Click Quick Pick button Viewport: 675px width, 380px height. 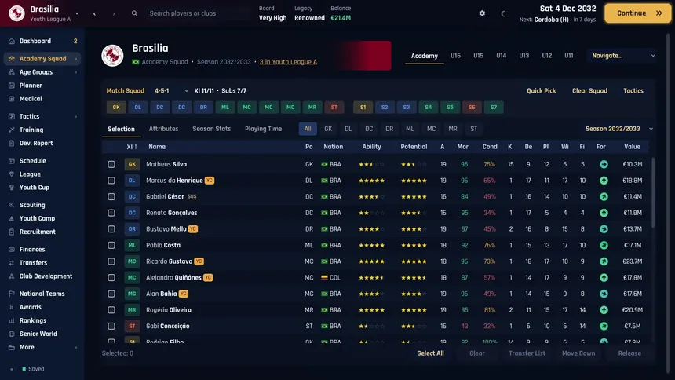click(541, 91)
